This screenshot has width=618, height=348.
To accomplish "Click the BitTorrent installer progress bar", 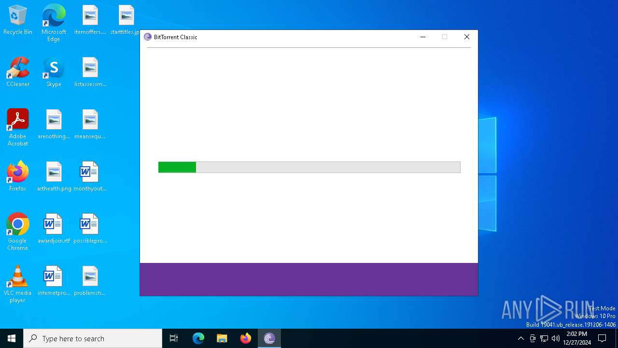I will click(x=309, y=167).
